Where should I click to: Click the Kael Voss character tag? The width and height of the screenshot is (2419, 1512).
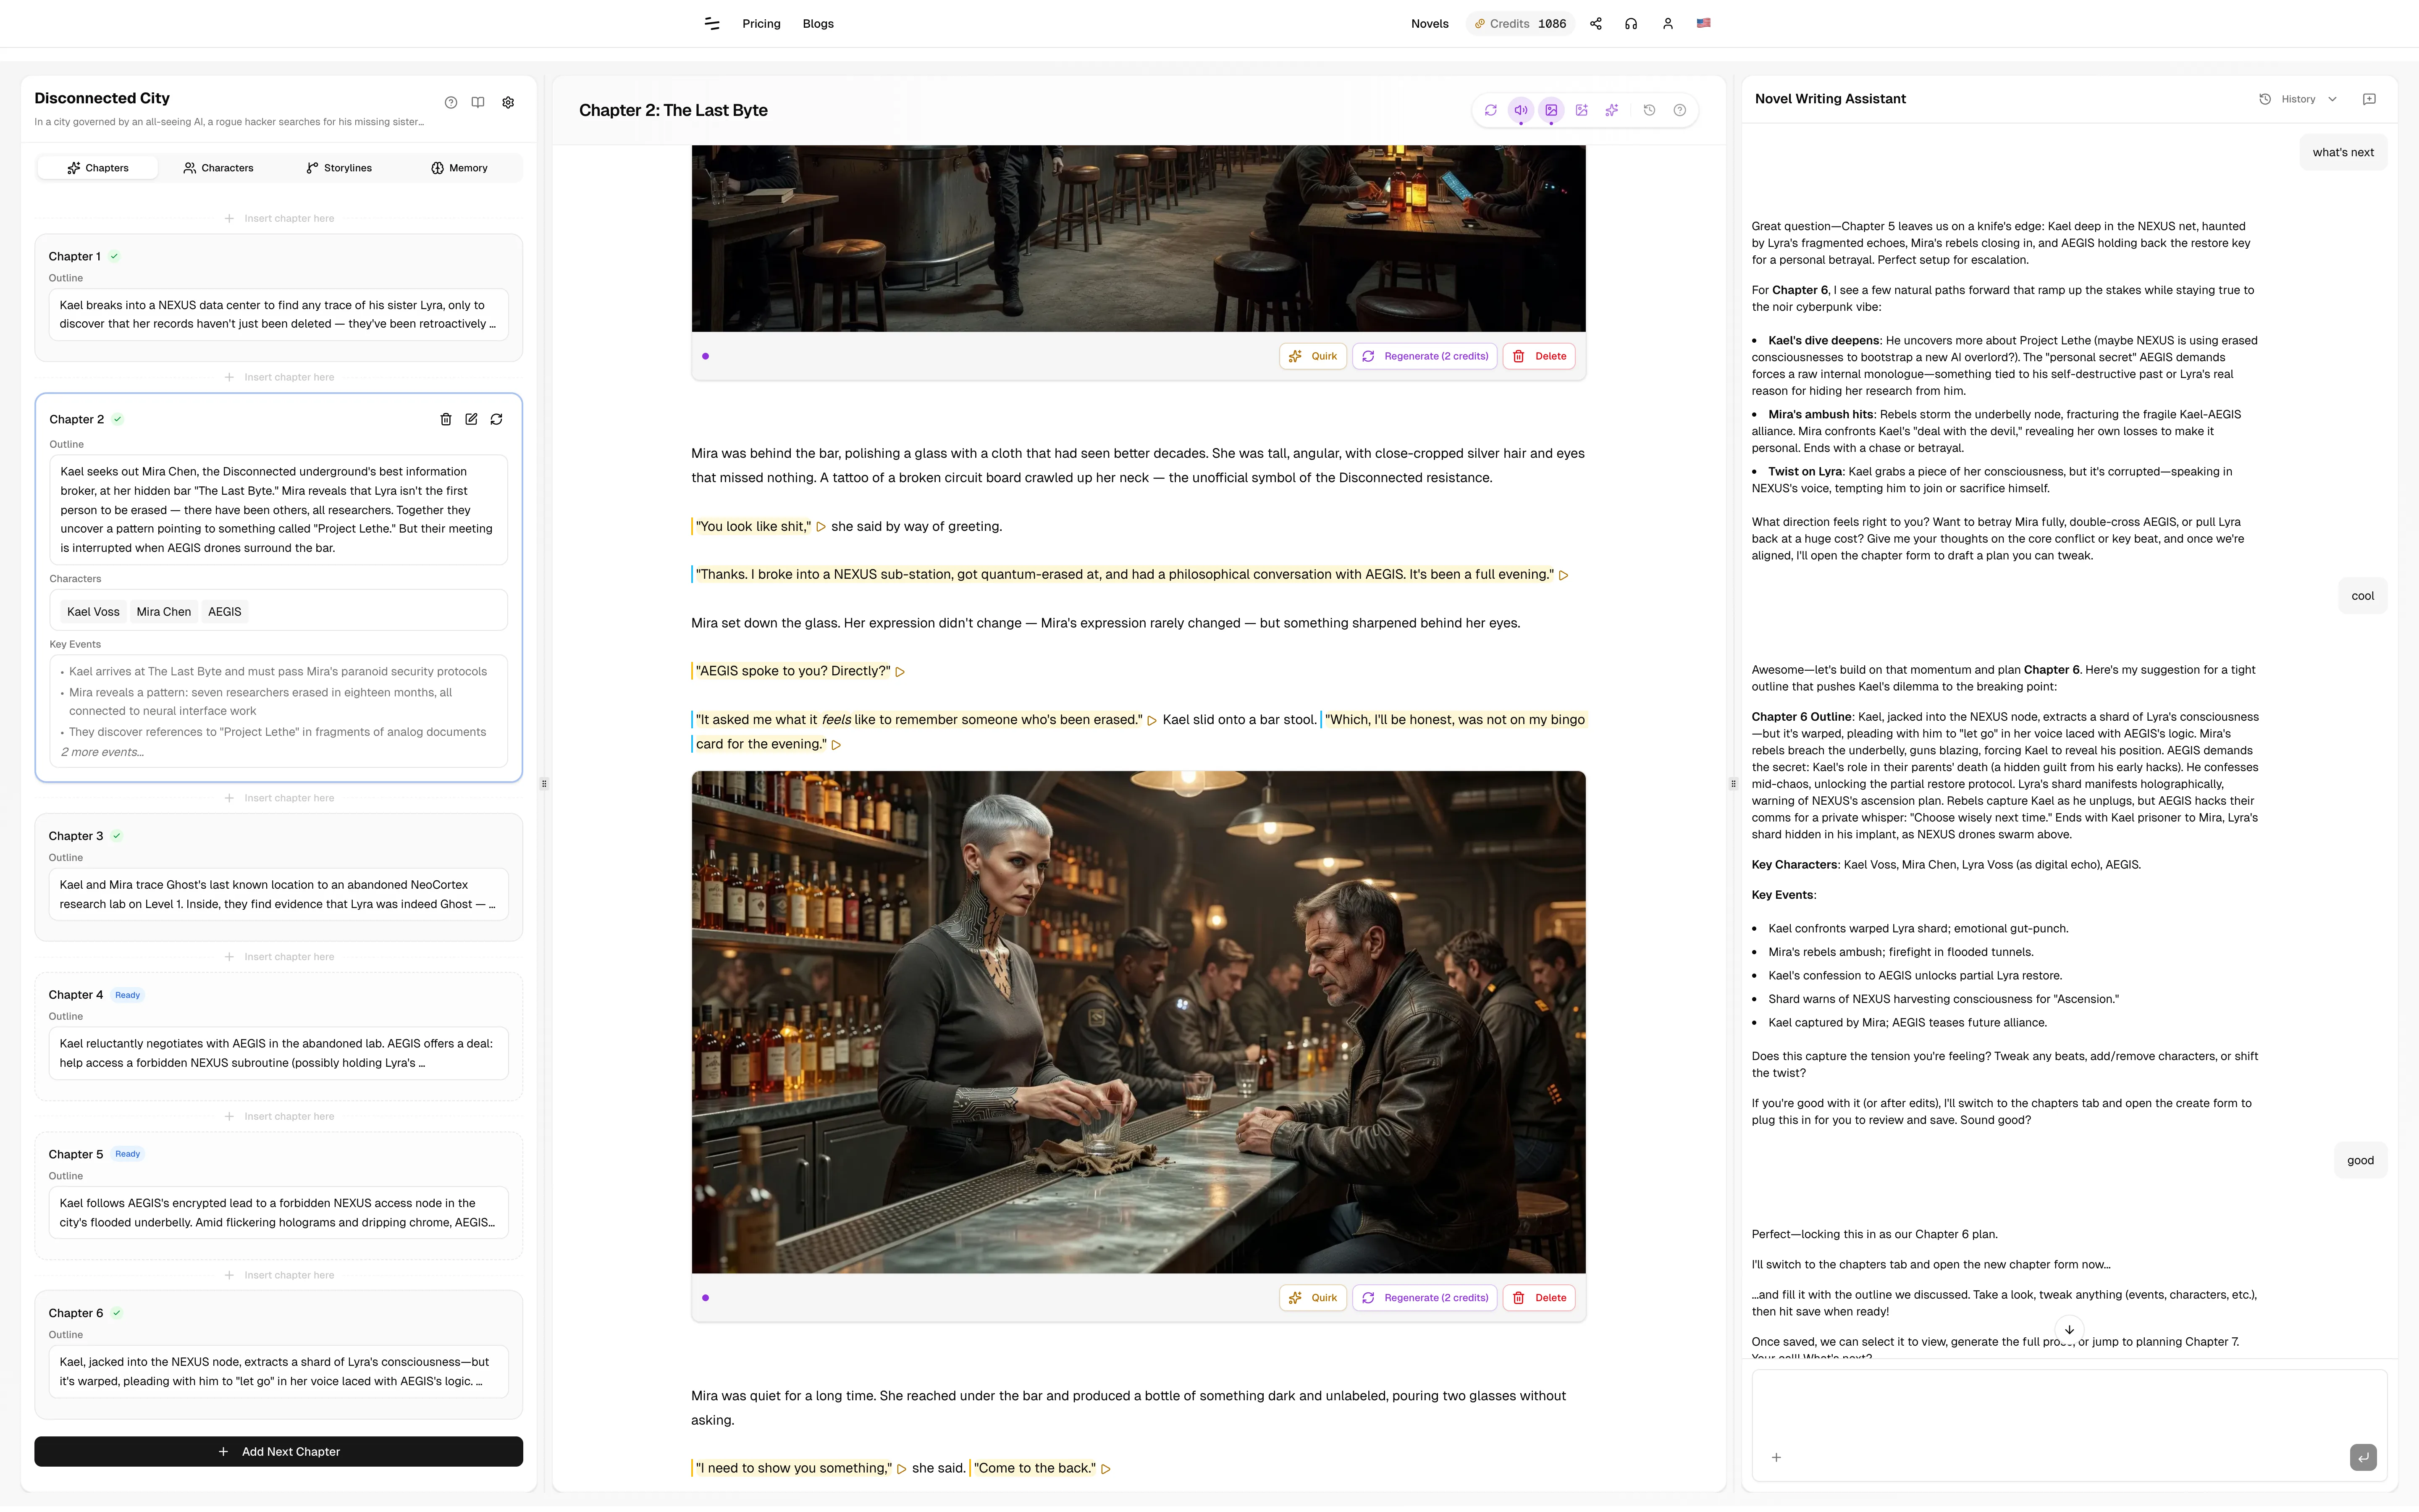coord(93,612)
